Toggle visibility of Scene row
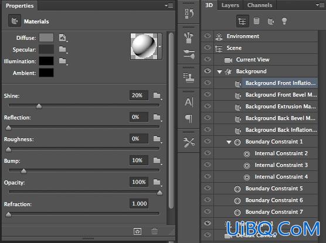326x243 pixels. 208,47
